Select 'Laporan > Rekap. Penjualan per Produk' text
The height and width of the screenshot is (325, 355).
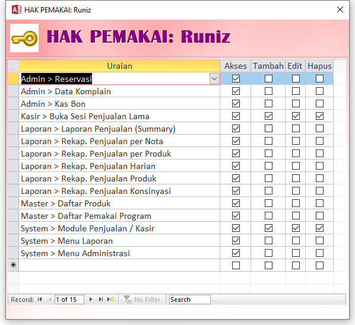[x=96, y=154]
